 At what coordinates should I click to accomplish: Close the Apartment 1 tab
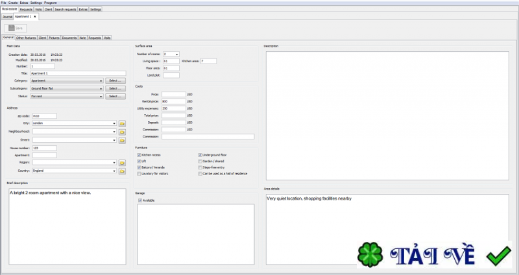35,17
